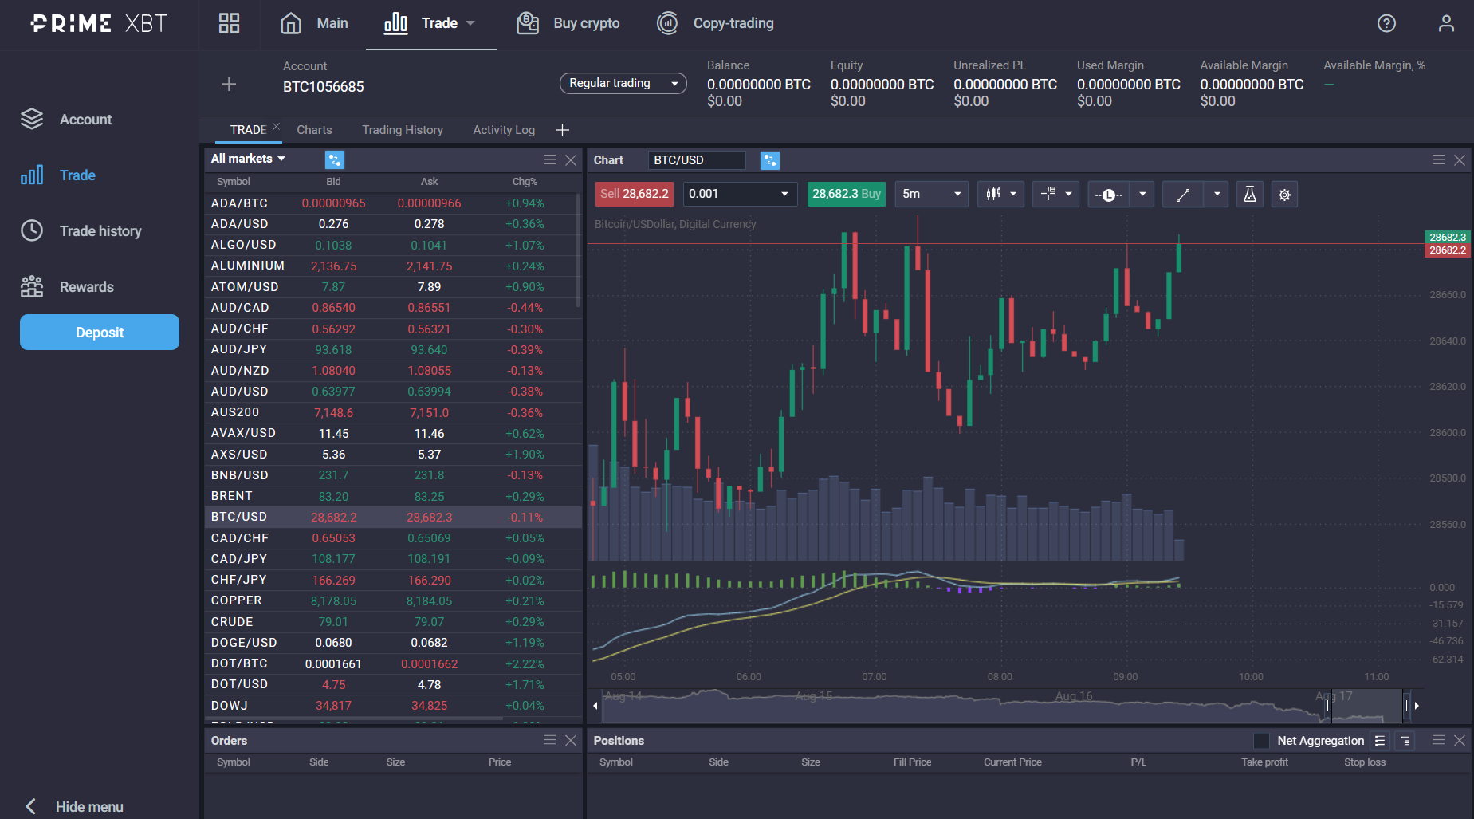This screenshot has height=819, width=1474.
Task: Click Prime XBT logo
Action: click(x=99, y=23)
